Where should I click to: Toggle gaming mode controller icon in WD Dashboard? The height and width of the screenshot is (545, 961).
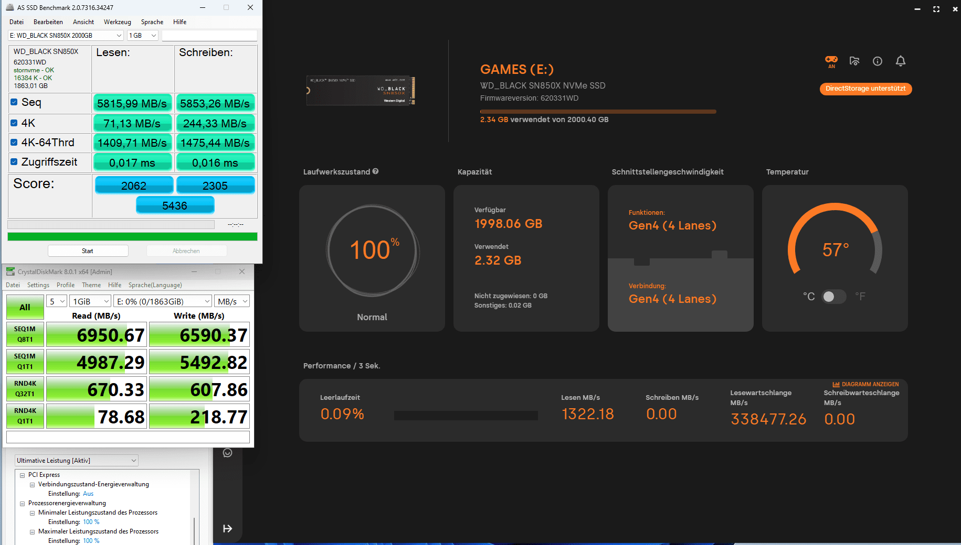point(831,61)
